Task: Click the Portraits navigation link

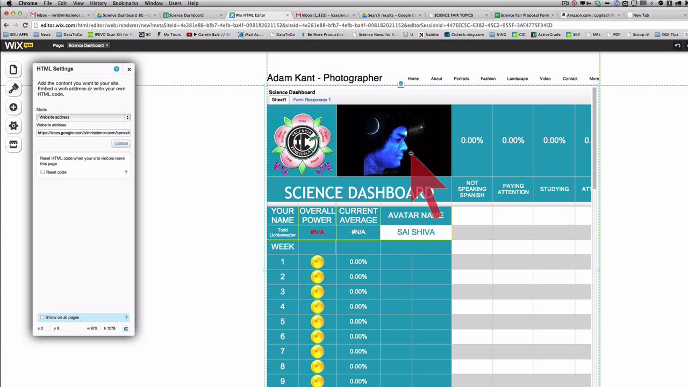Action: pyautogui.click(x=461, y=79)
